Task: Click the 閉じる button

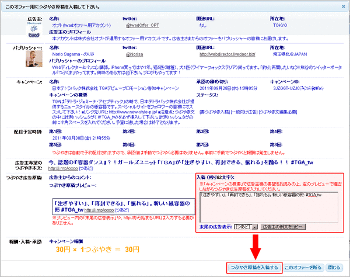Action: pyautogui.click(x=334, y=268)
